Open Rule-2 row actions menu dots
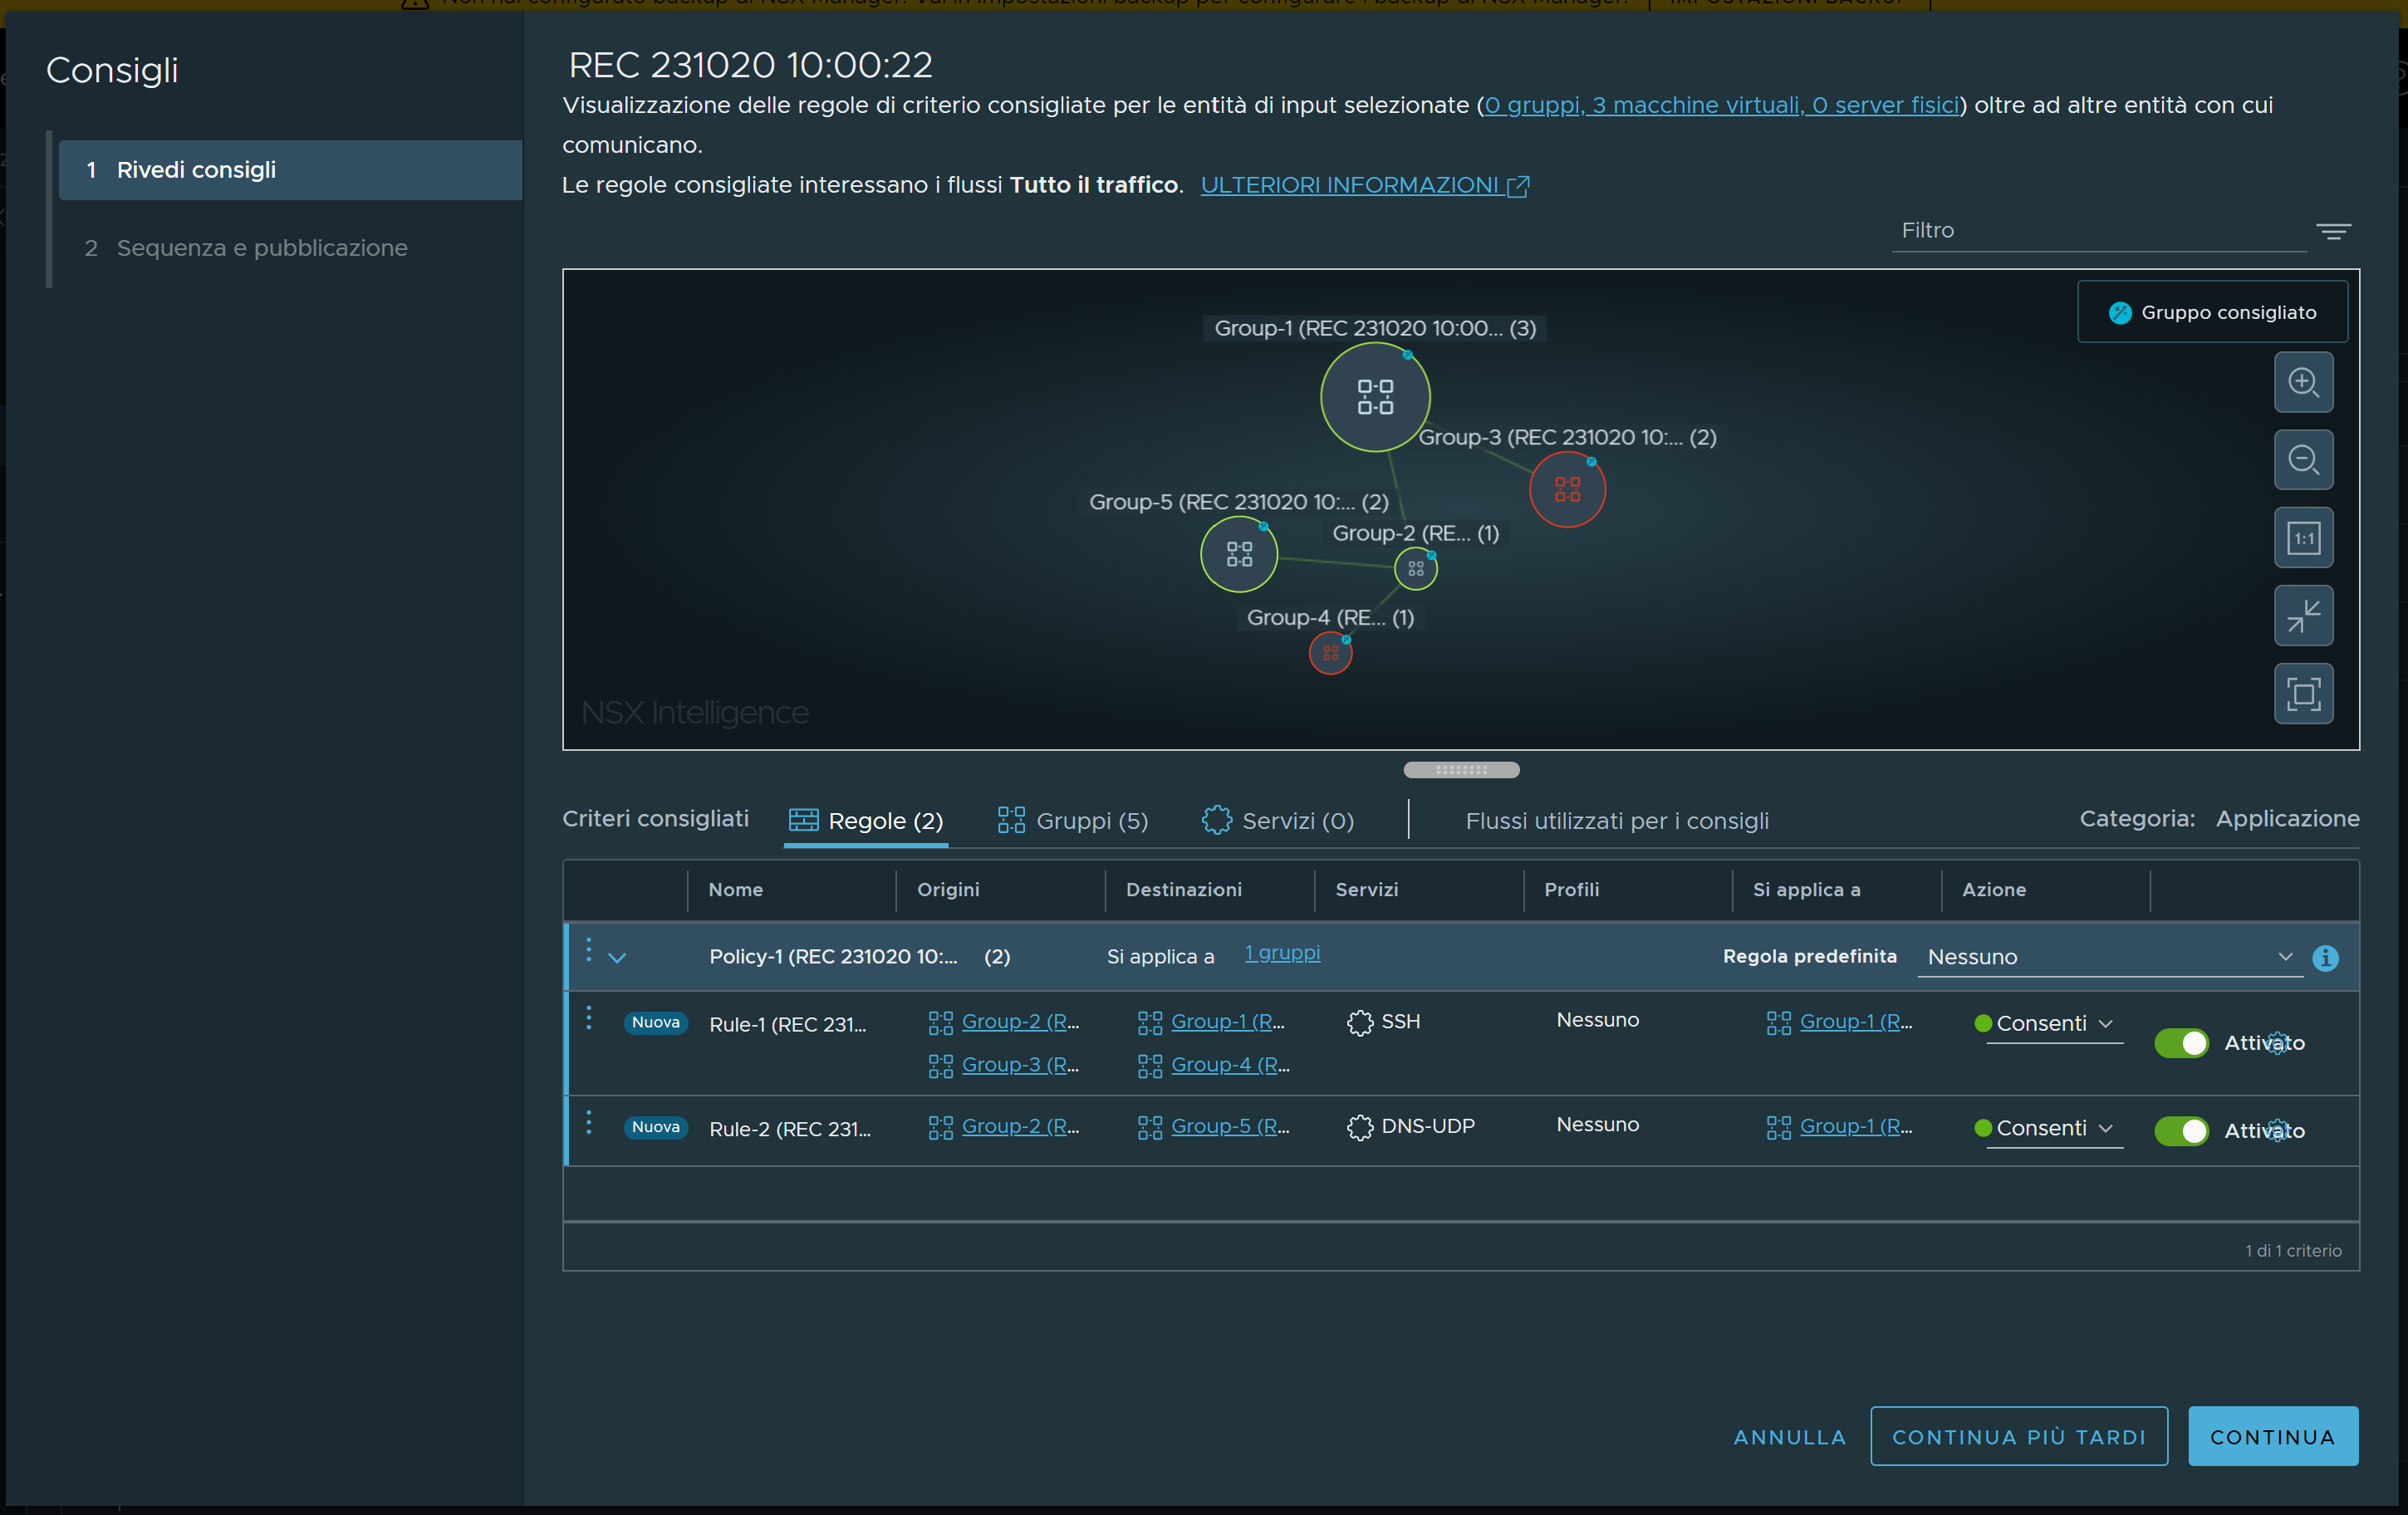Viewport: 2408px width, 1515px height. (x=588, y=1123)
